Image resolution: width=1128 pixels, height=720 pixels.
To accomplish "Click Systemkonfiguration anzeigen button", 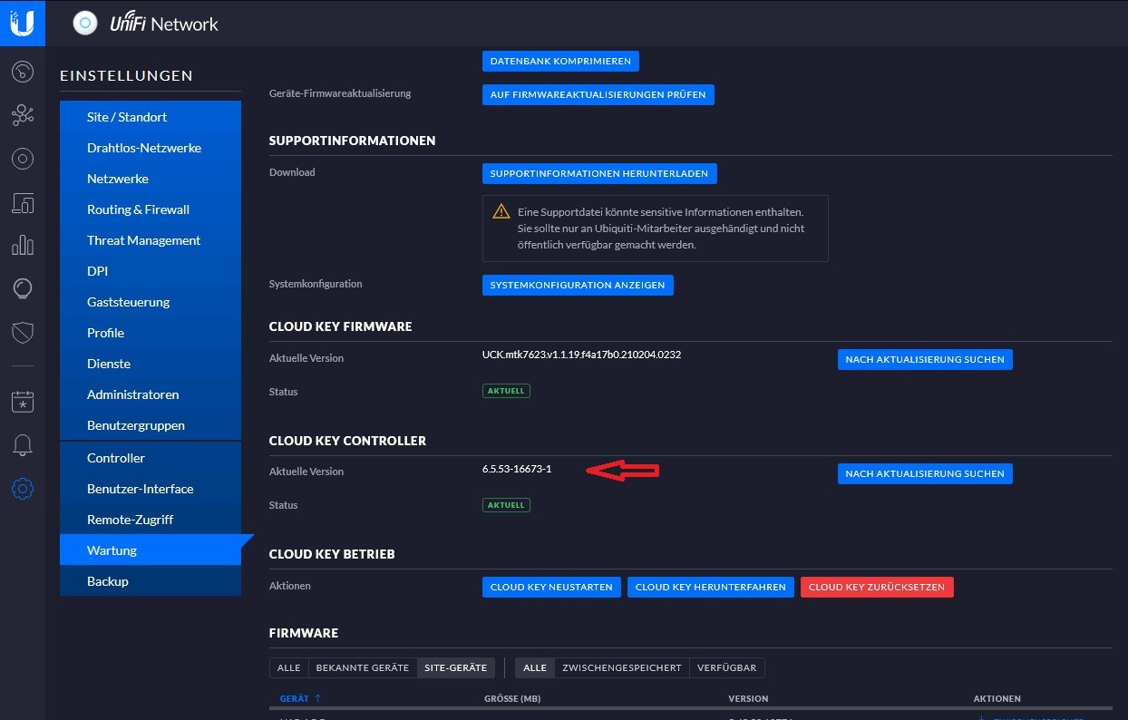I will coord(578,285).
